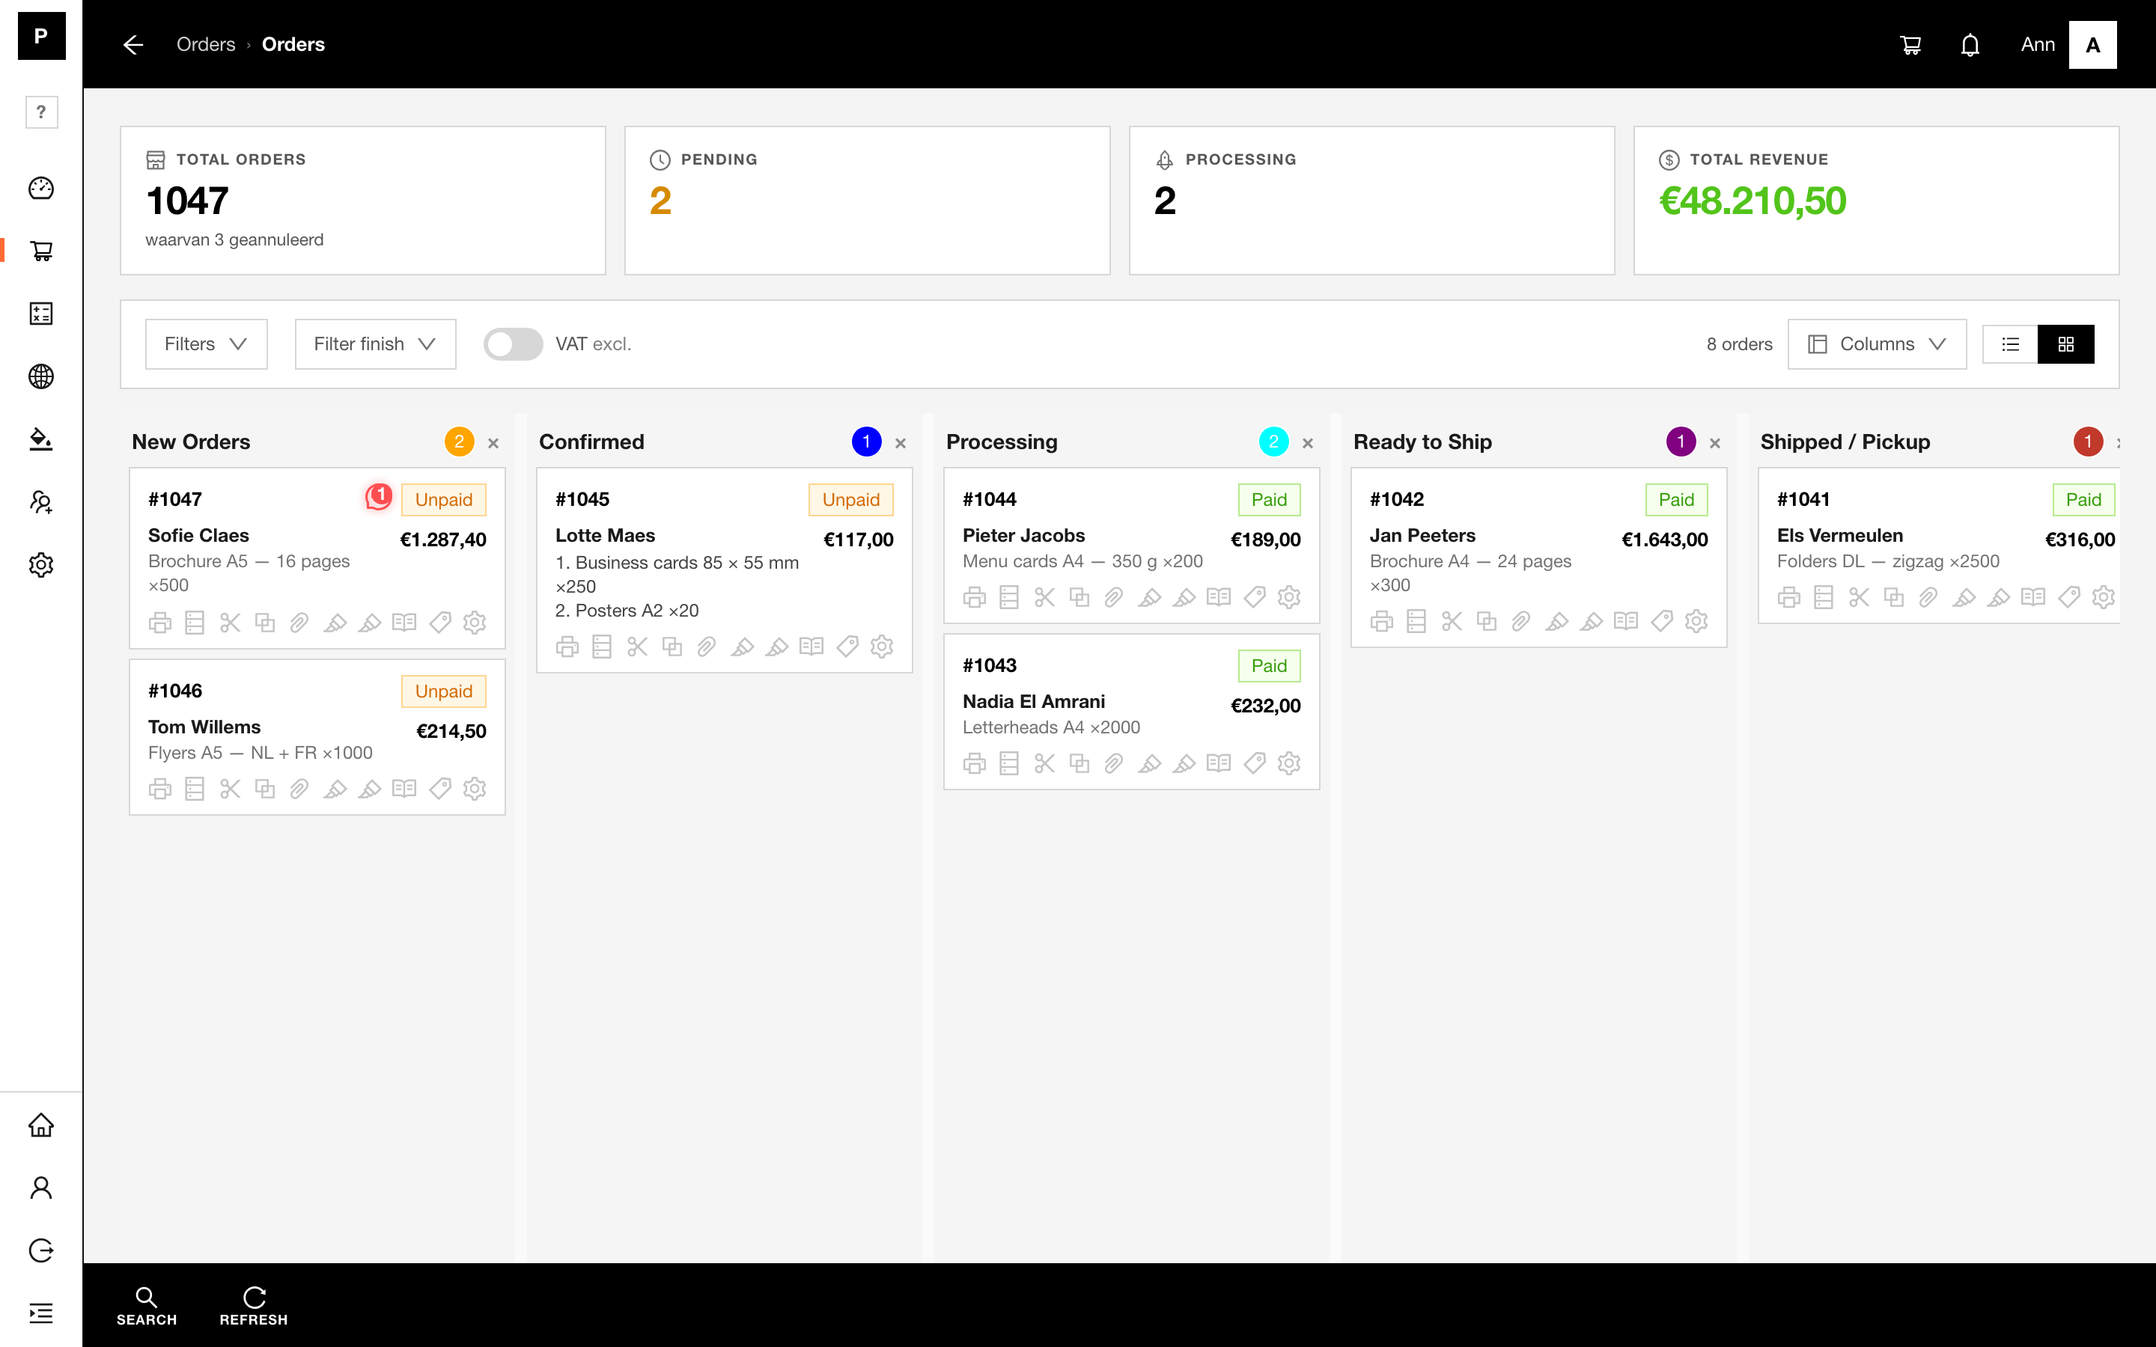The image size is (2156, 1347).
Task: Toggle the VAT excl. switch
Action: 512,344
